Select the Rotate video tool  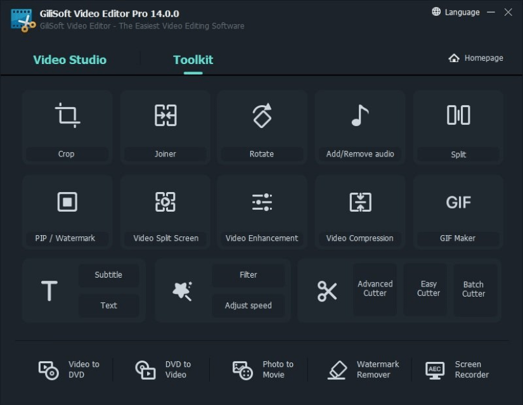coord(262,127)
